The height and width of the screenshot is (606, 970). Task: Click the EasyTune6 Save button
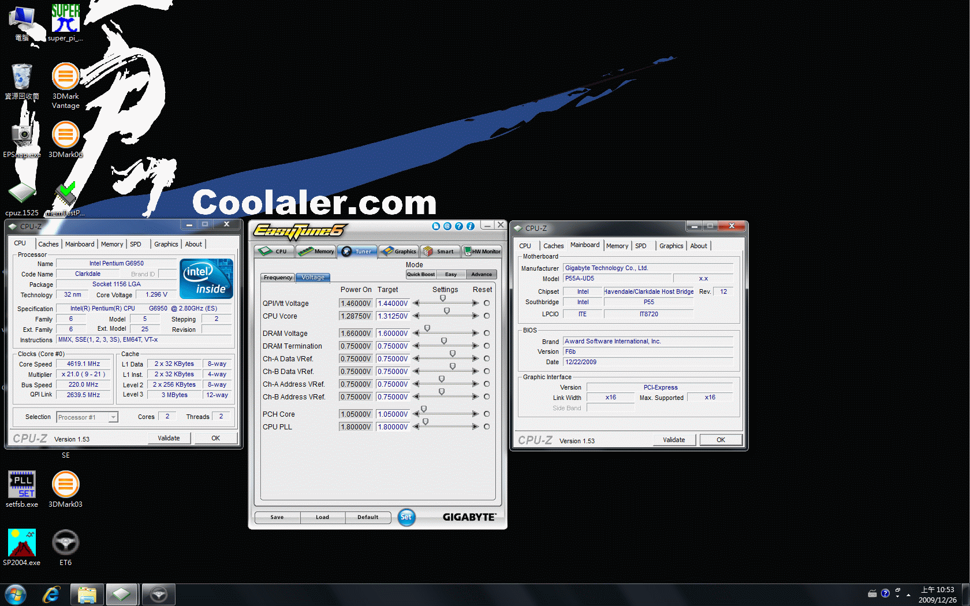(277, 517)
